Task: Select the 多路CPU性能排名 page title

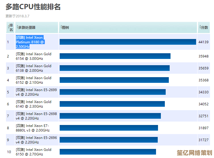Action: [x=33, y=7]
